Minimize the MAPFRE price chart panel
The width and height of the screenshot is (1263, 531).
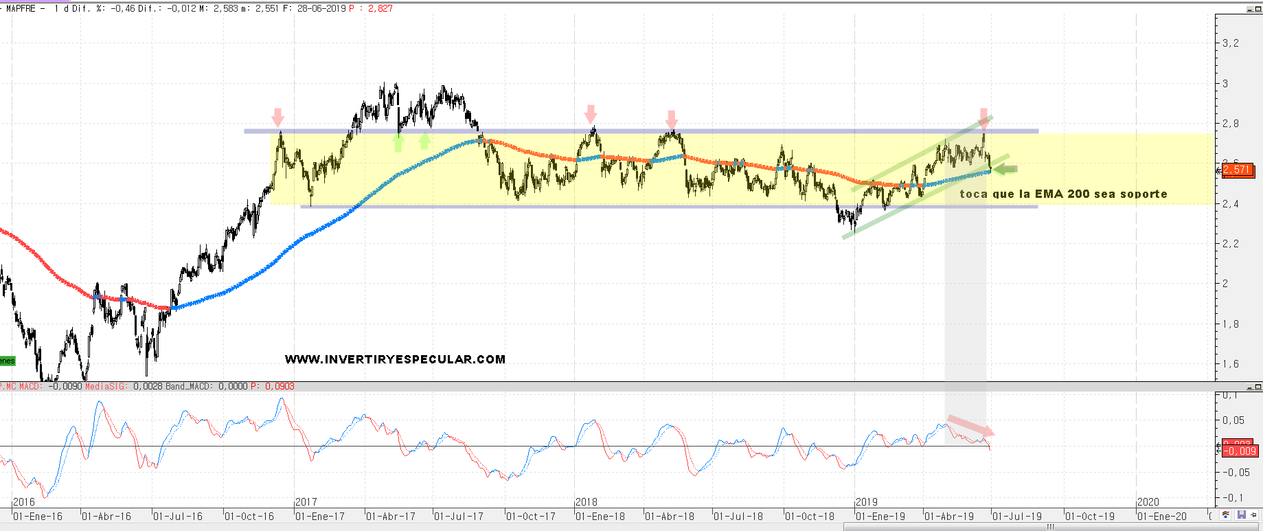point(1250,9)
